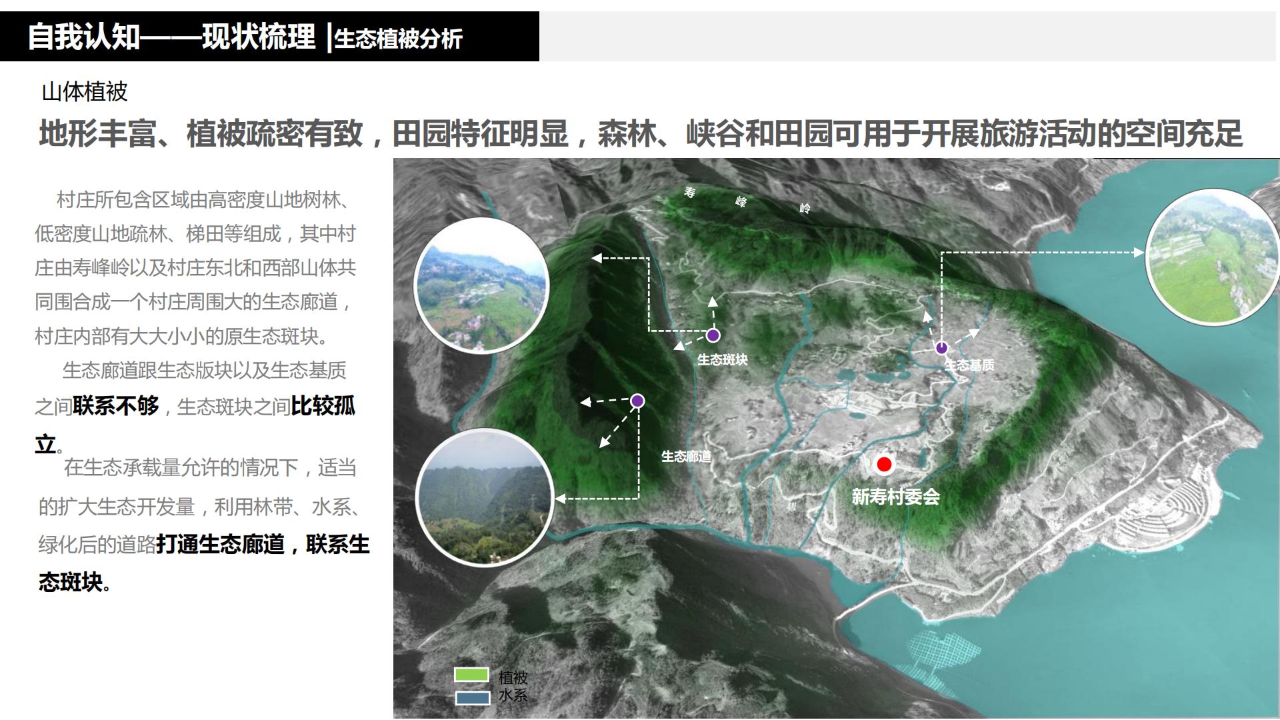Expand the 生态廊道 label on the map
The width and height of the screenshot is (1280, 720).
coord(687,457)
